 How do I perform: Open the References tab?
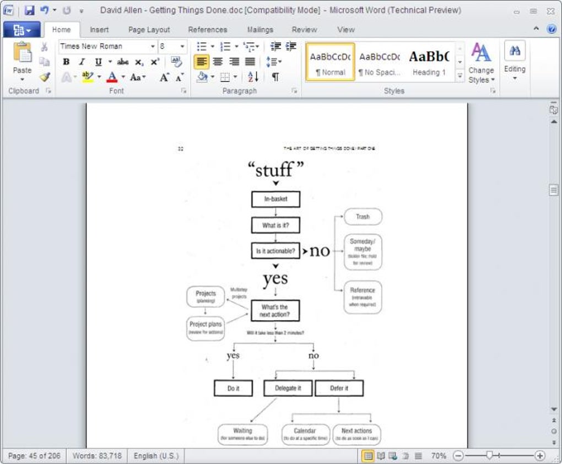point(208,30)
